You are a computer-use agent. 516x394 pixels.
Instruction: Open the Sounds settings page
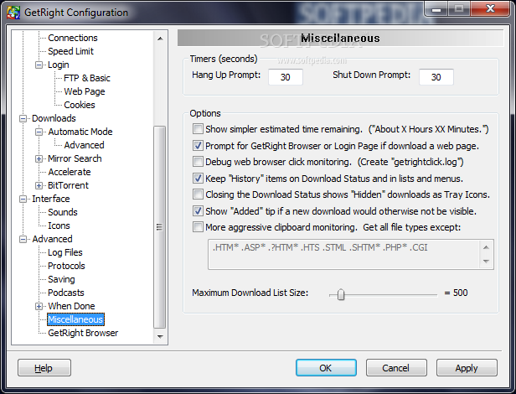pos(63,212)
